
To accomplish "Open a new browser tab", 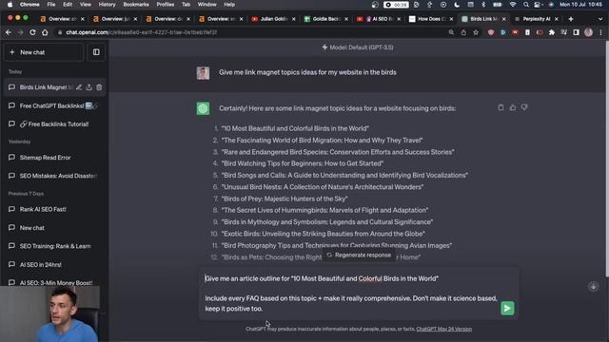I will click(571, 19).
